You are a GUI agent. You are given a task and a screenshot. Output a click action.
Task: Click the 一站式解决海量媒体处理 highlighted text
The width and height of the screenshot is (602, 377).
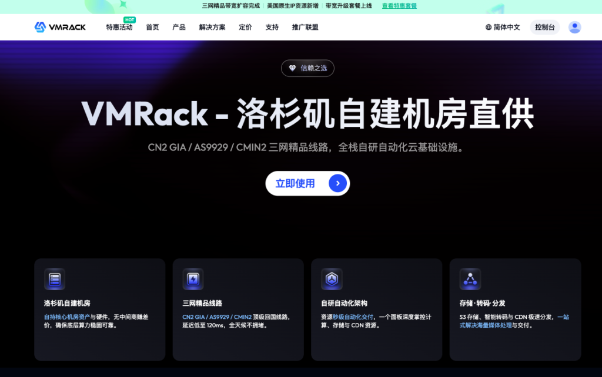click(514, 321)
